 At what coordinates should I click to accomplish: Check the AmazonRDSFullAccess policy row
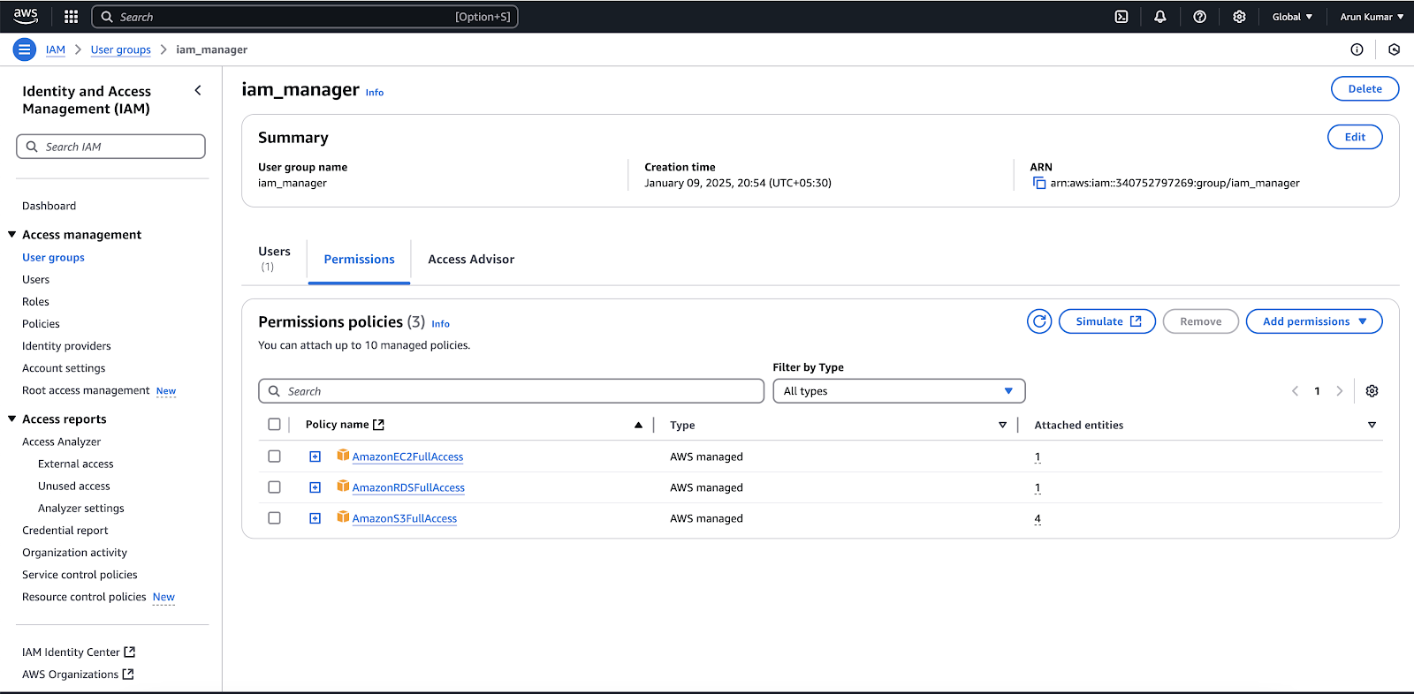(274, 487)
